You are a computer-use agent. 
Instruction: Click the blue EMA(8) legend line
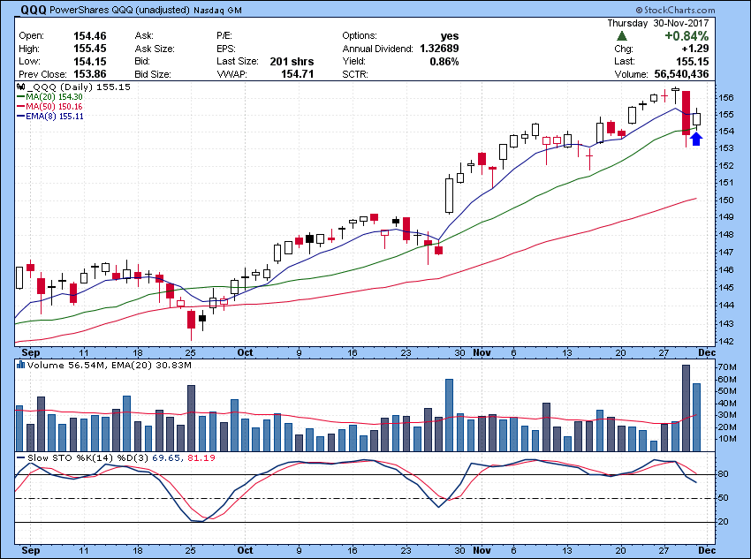point(21,116)
